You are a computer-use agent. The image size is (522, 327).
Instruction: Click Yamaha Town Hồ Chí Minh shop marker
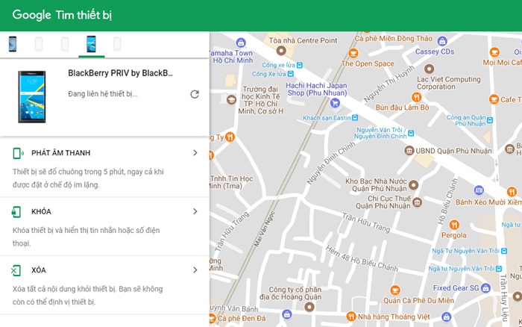pyautogui.click(x=241, y=43)
